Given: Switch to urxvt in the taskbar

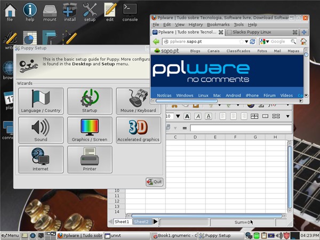Looking at the screenshot, I should [x=127, y=236].
